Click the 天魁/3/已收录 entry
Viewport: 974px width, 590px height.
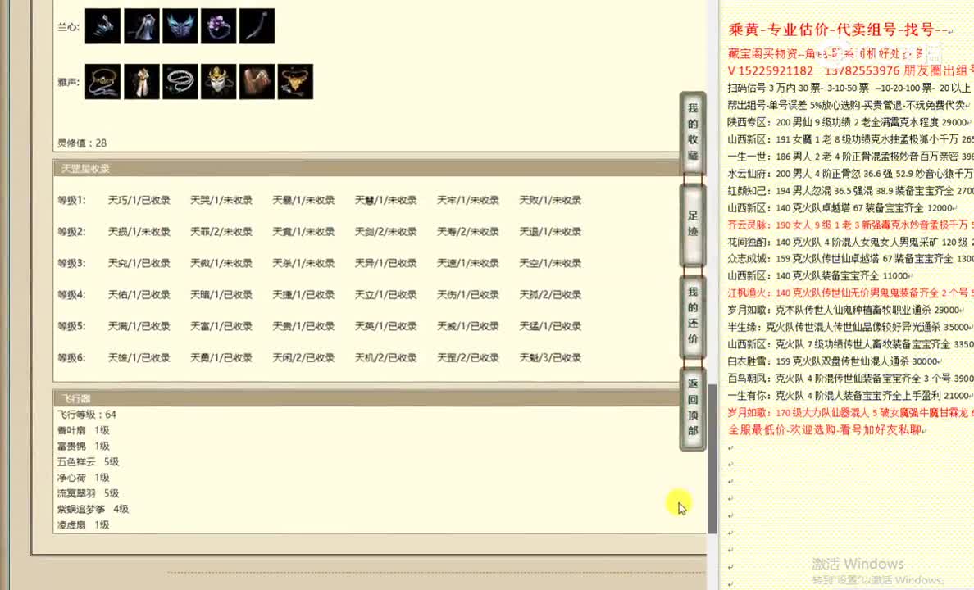click(550, 358)
